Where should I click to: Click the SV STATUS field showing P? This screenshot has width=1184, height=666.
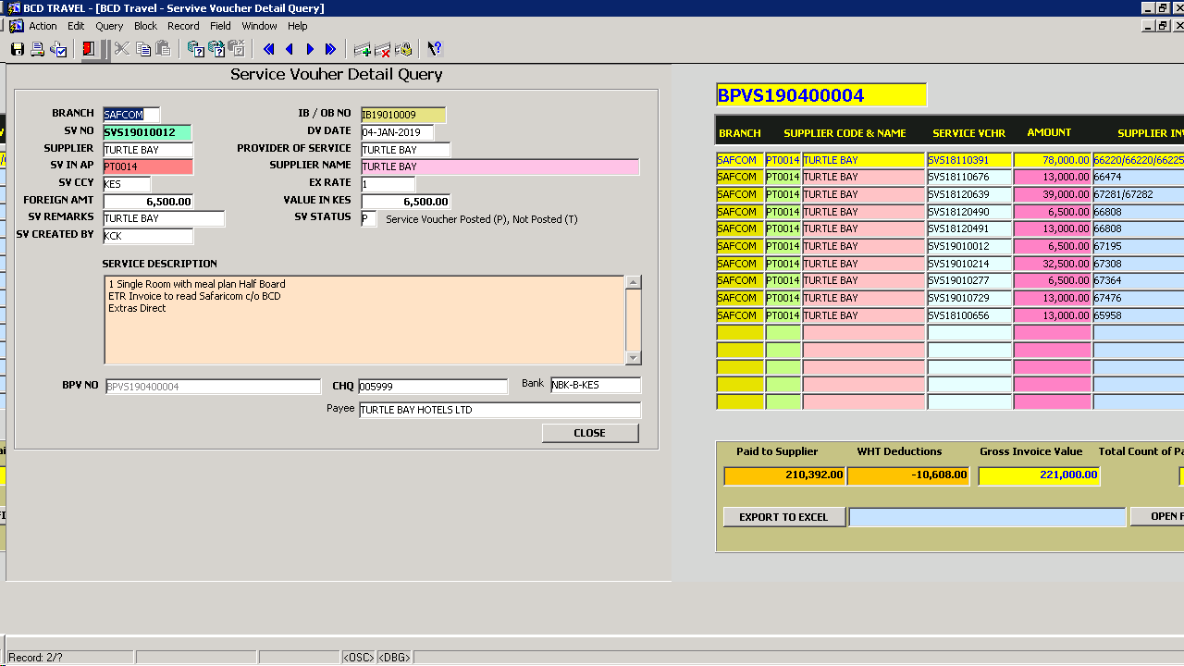coord(368,219)
